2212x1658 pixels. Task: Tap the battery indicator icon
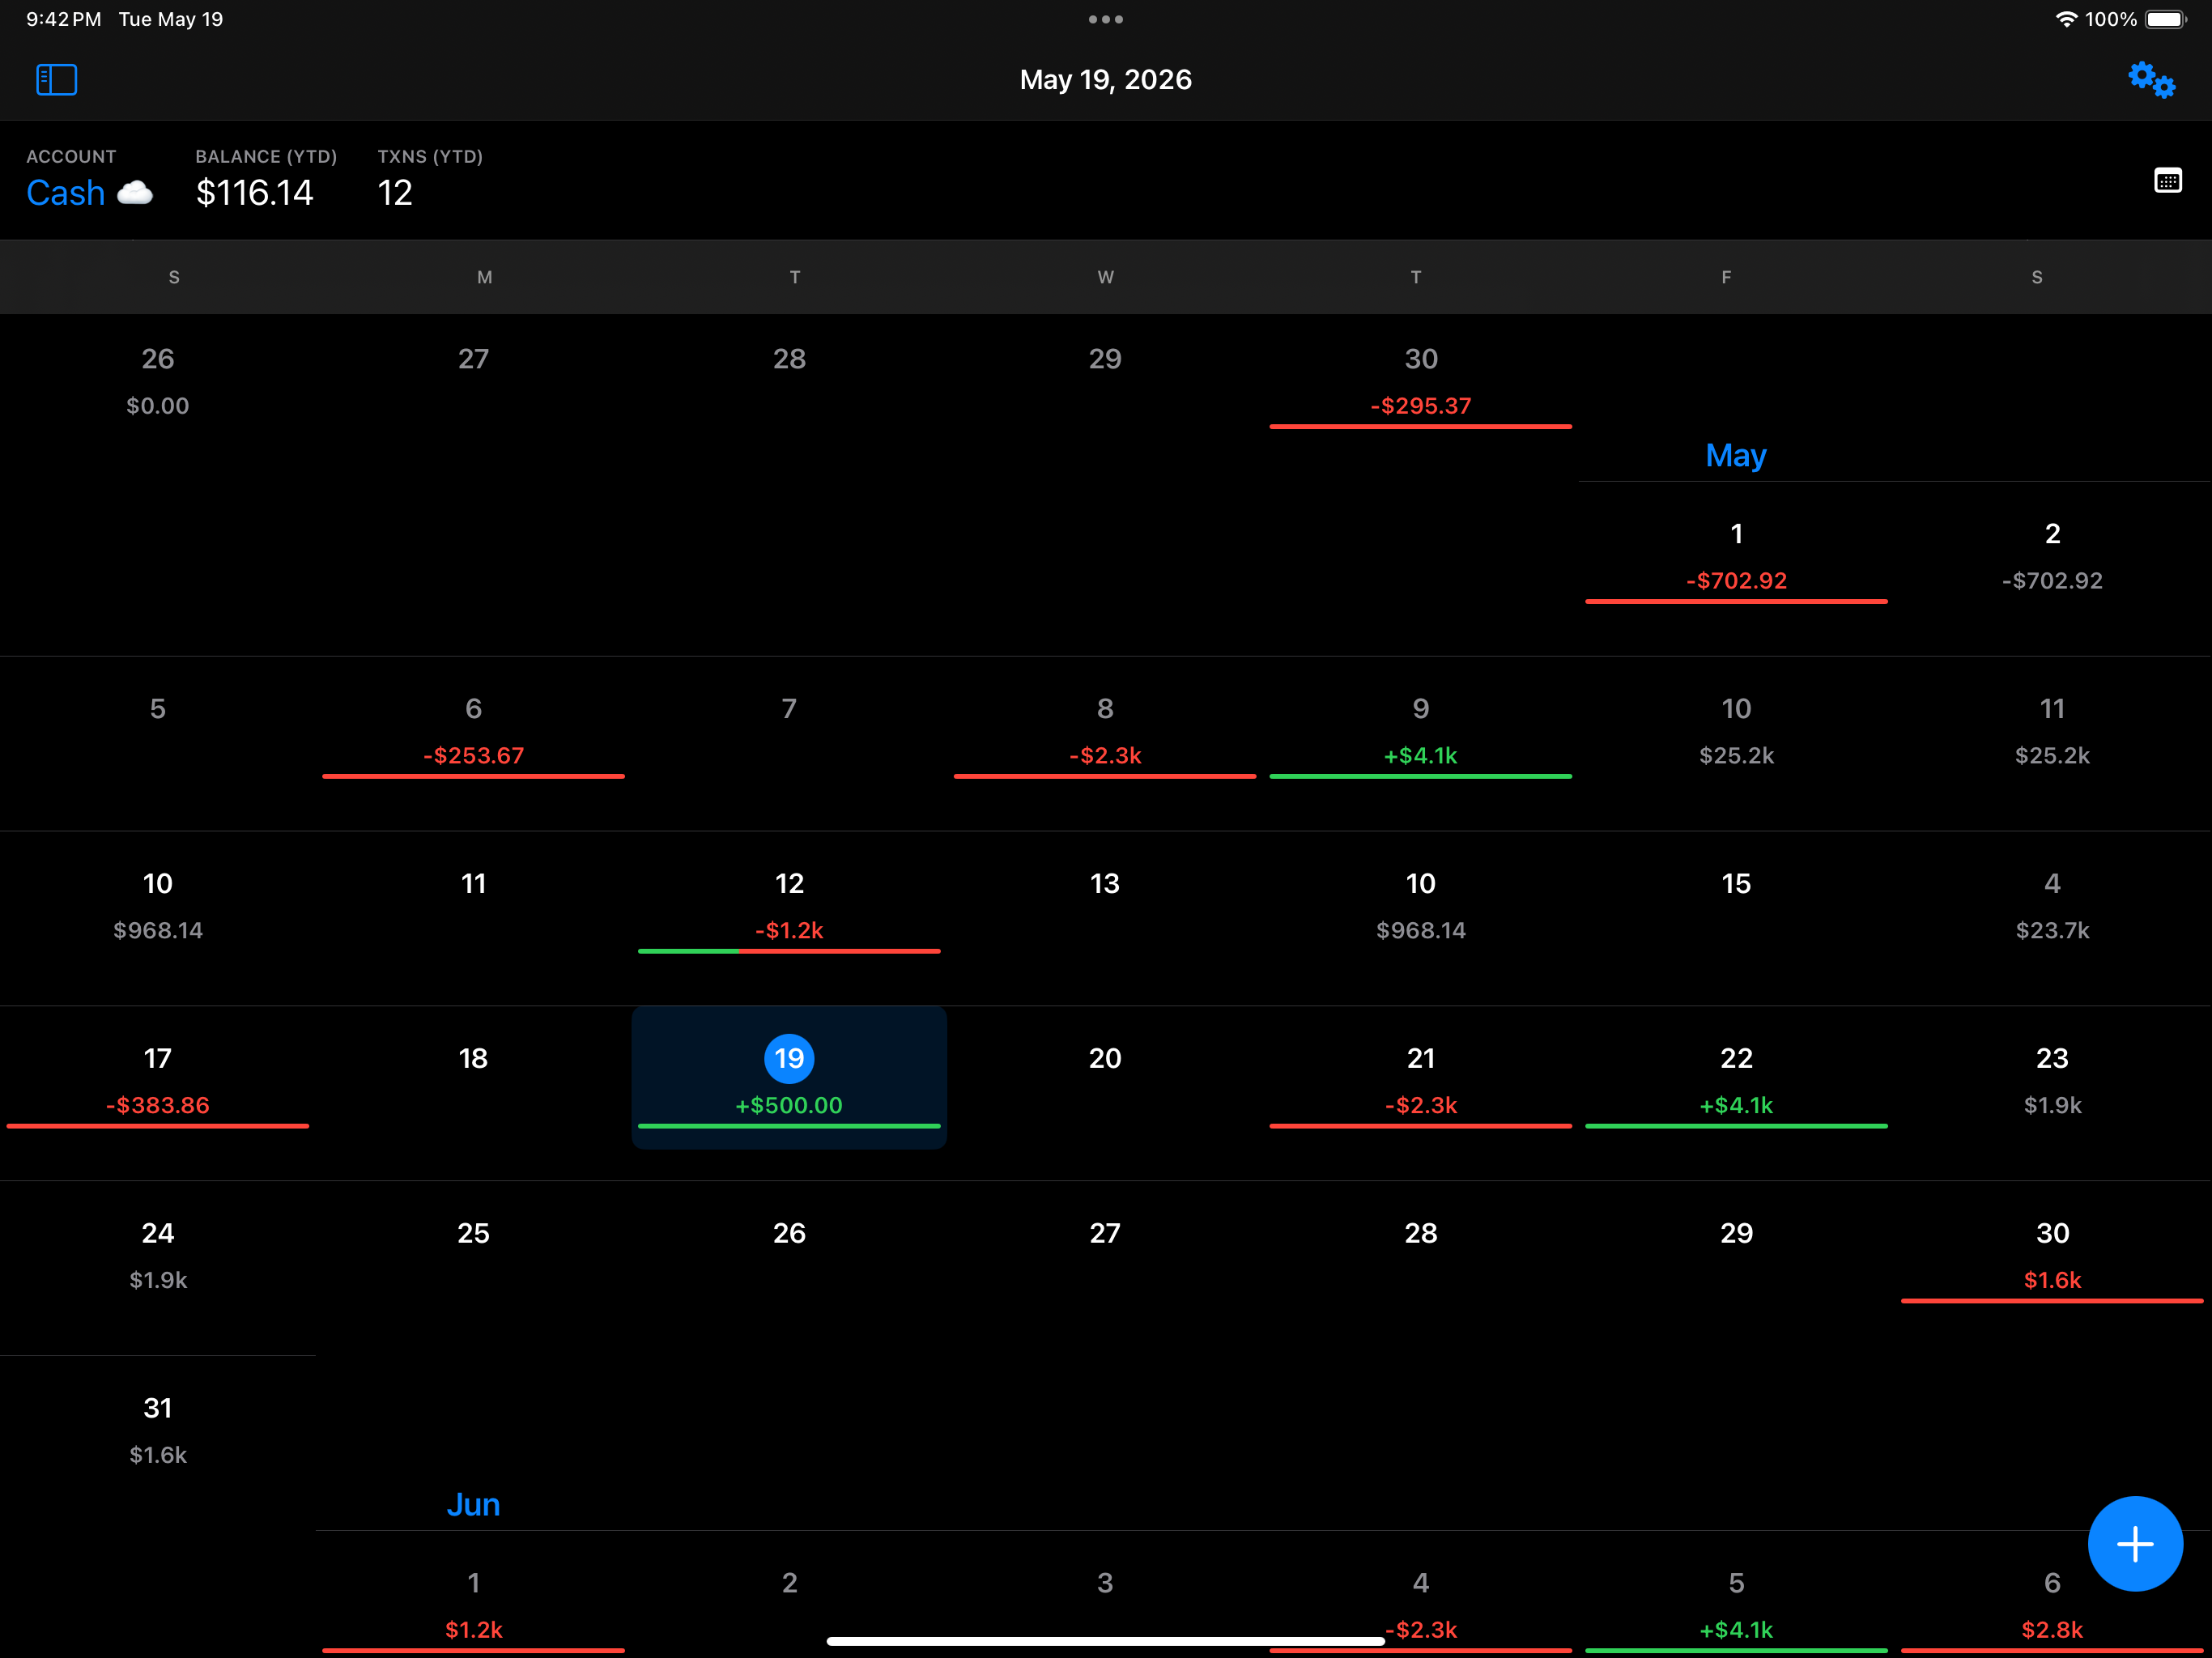pos(2166,19)
